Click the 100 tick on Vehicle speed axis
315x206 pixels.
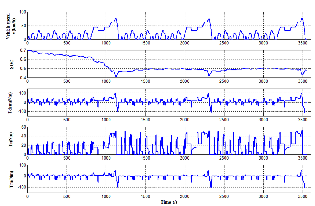click(22, 12)
